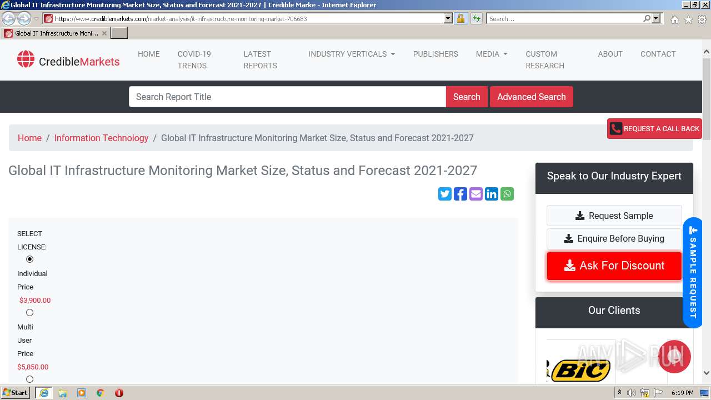Open IE Favorites star icon
Screen dimensions: 711x400
(x=688, y=19)
